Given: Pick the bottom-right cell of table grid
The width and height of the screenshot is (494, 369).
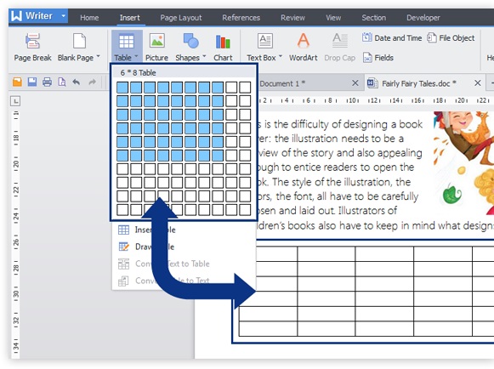Looking at the screenshot, I should pos(245,209).
